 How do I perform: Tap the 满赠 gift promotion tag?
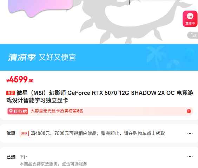[24, 133]
